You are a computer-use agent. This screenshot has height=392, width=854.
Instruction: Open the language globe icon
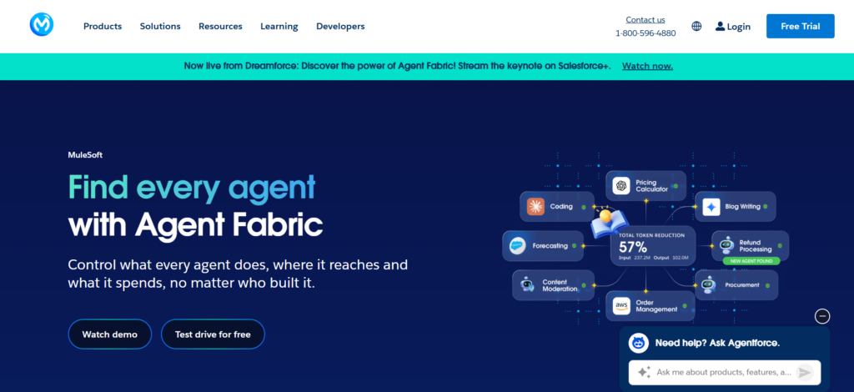pyautogui.click(x=696, y=26)
